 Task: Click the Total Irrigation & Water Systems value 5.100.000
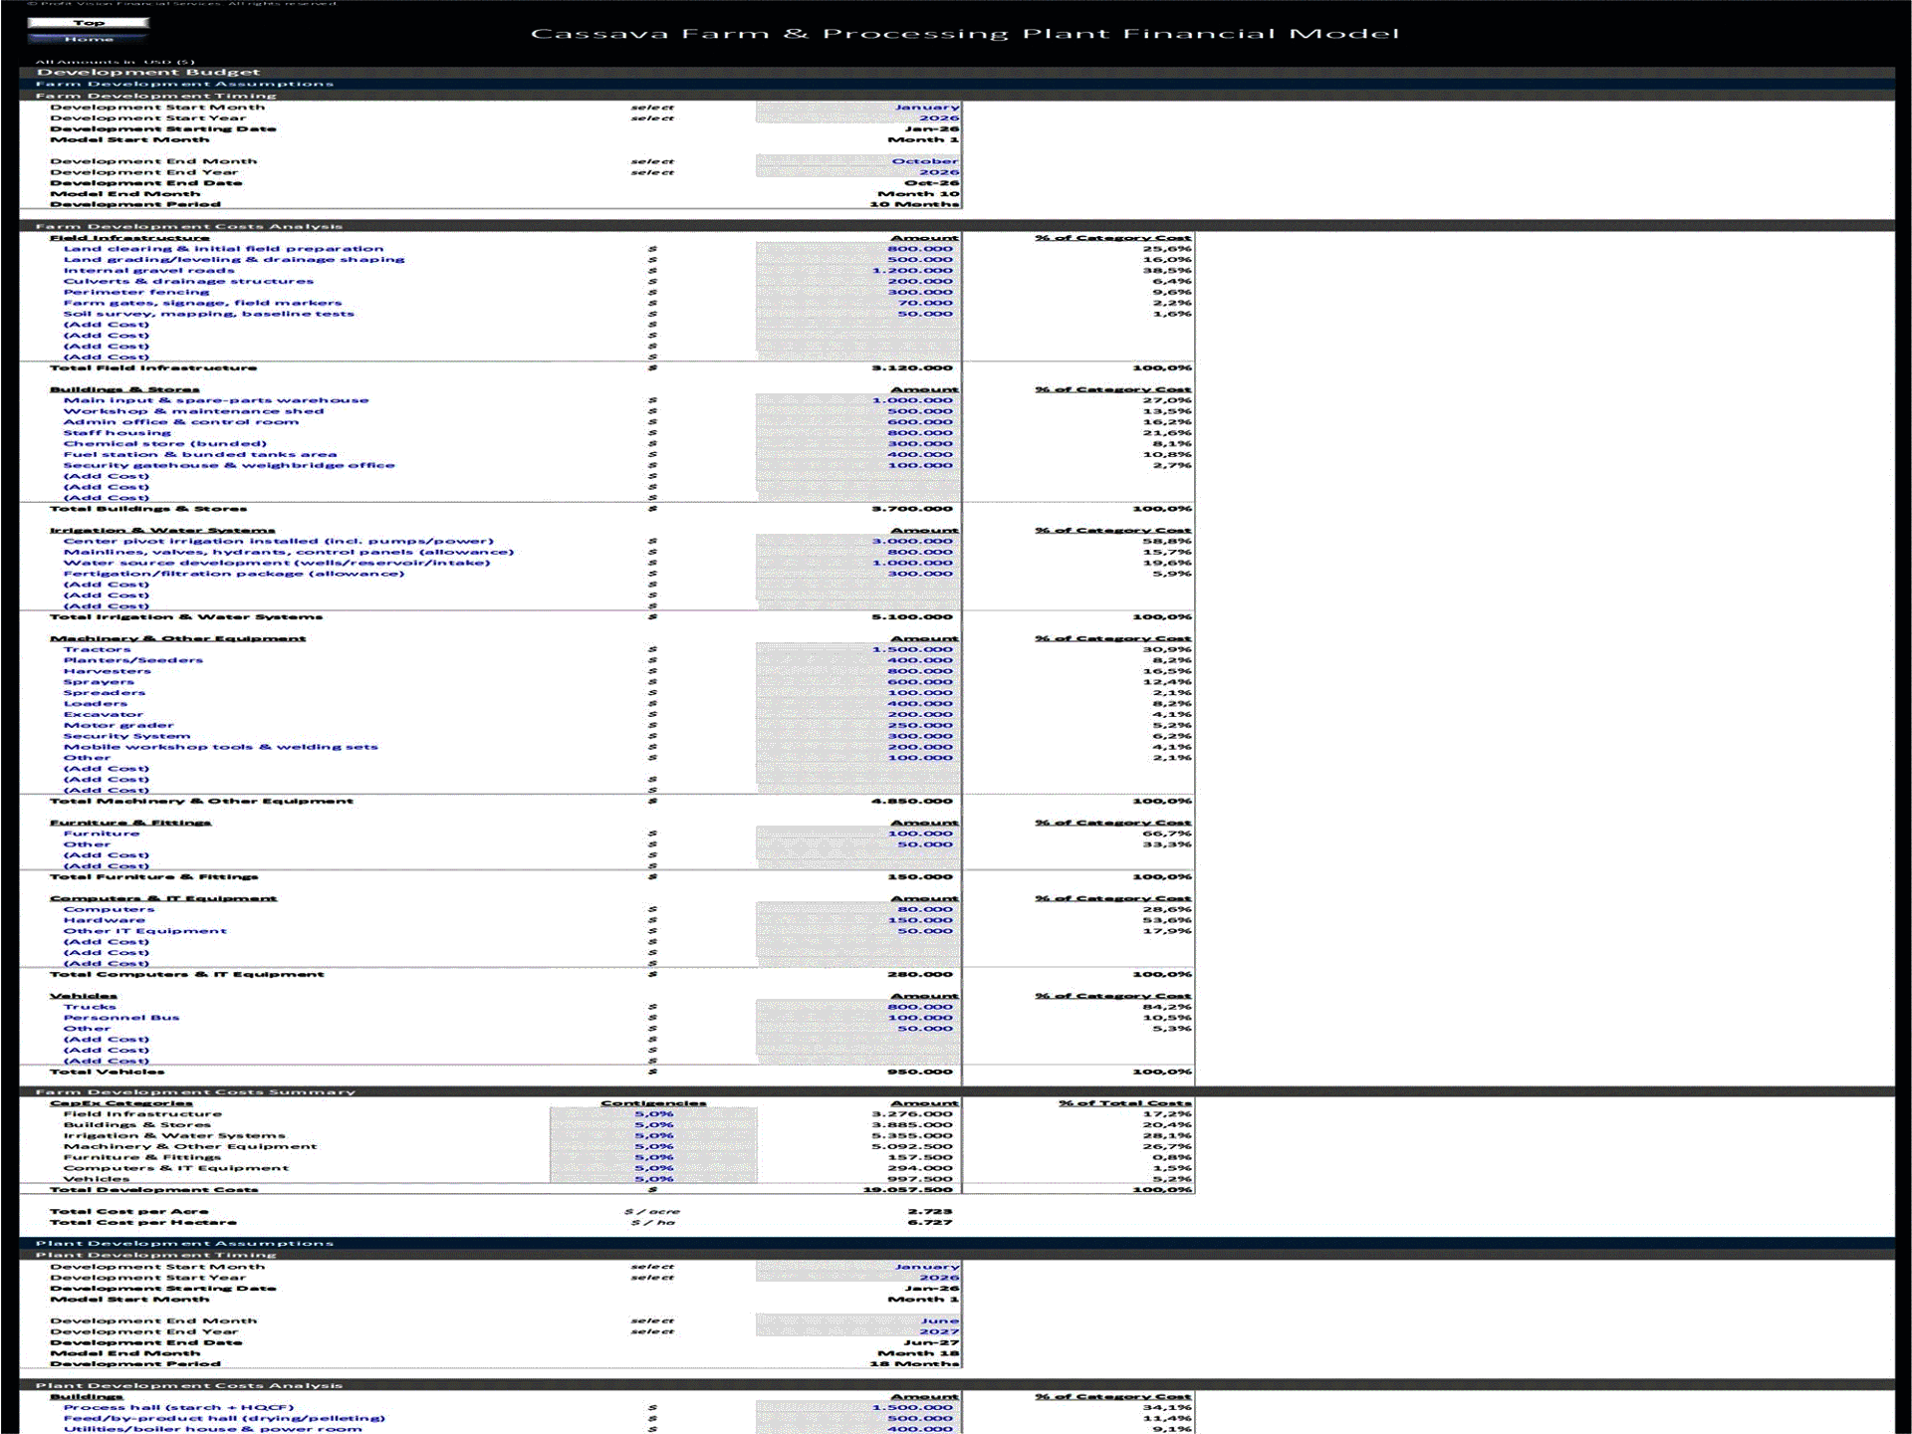(x=912, y=617)
